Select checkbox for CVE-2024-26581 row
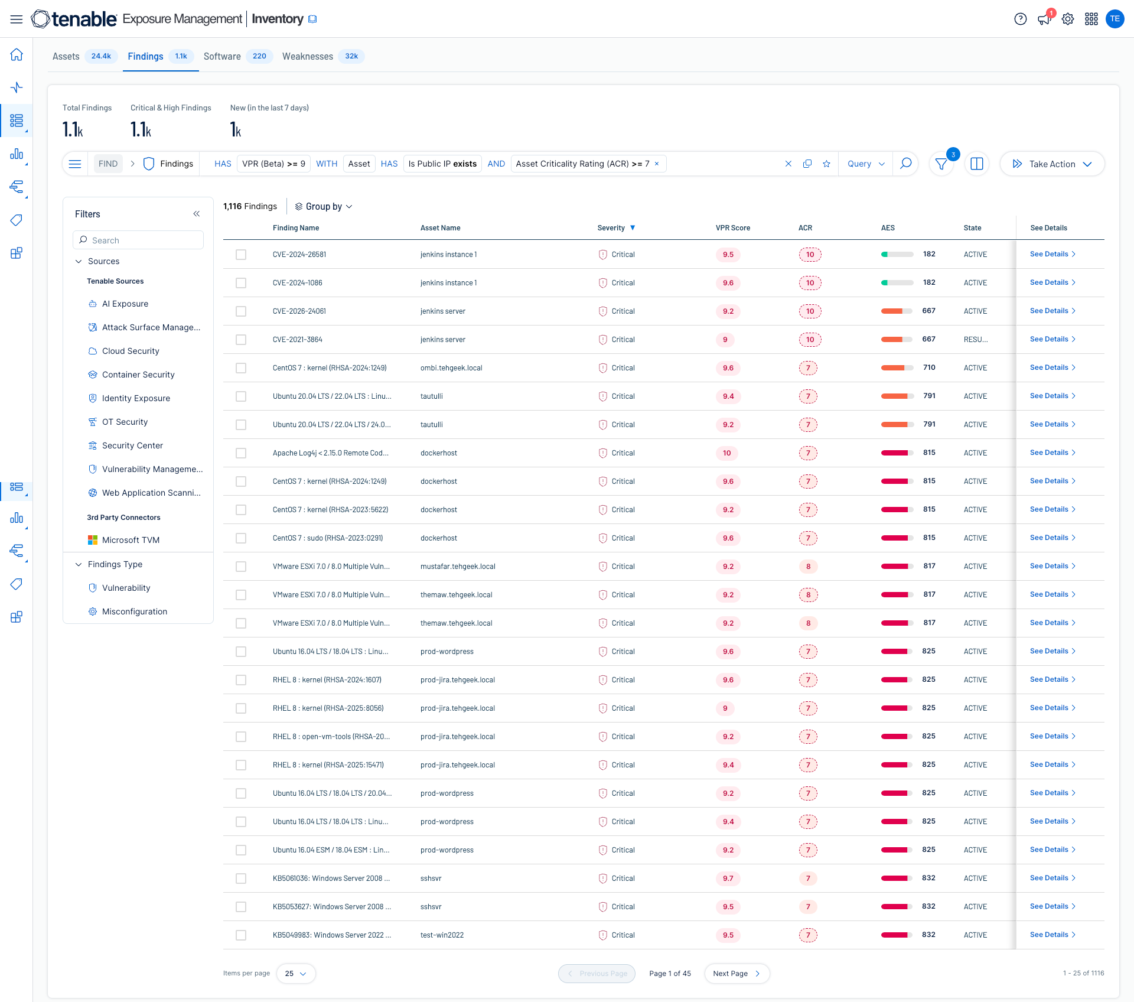1134x1002 pixels. (241, 255)
